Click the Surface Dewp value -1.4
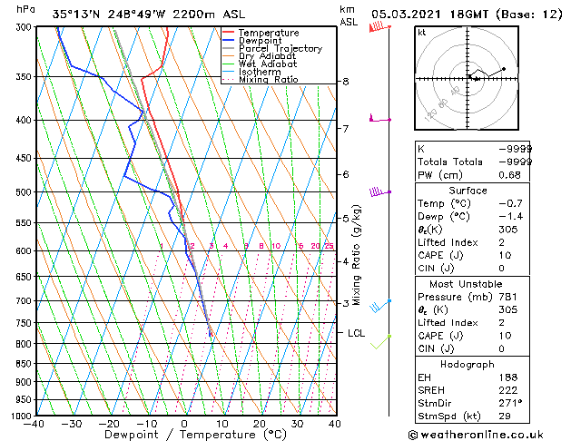Viewport: 571px width, 441px height. pos(511,217)
